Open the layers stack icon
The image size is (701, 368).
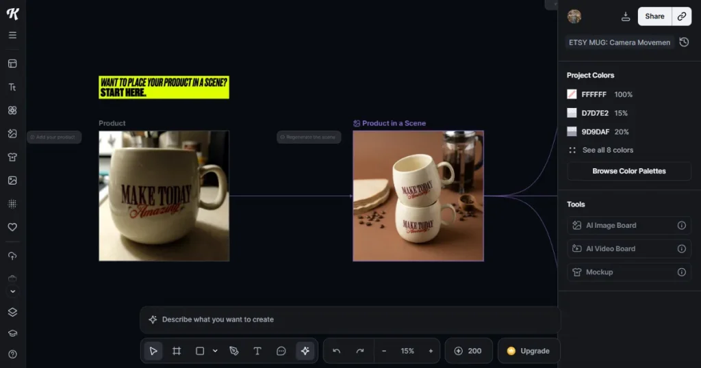12,312
